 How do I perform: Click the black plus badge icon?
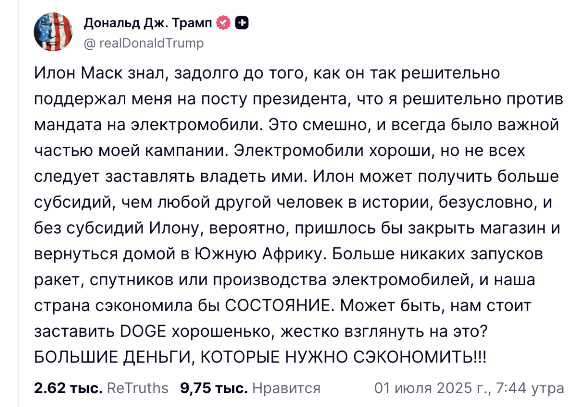242,22
